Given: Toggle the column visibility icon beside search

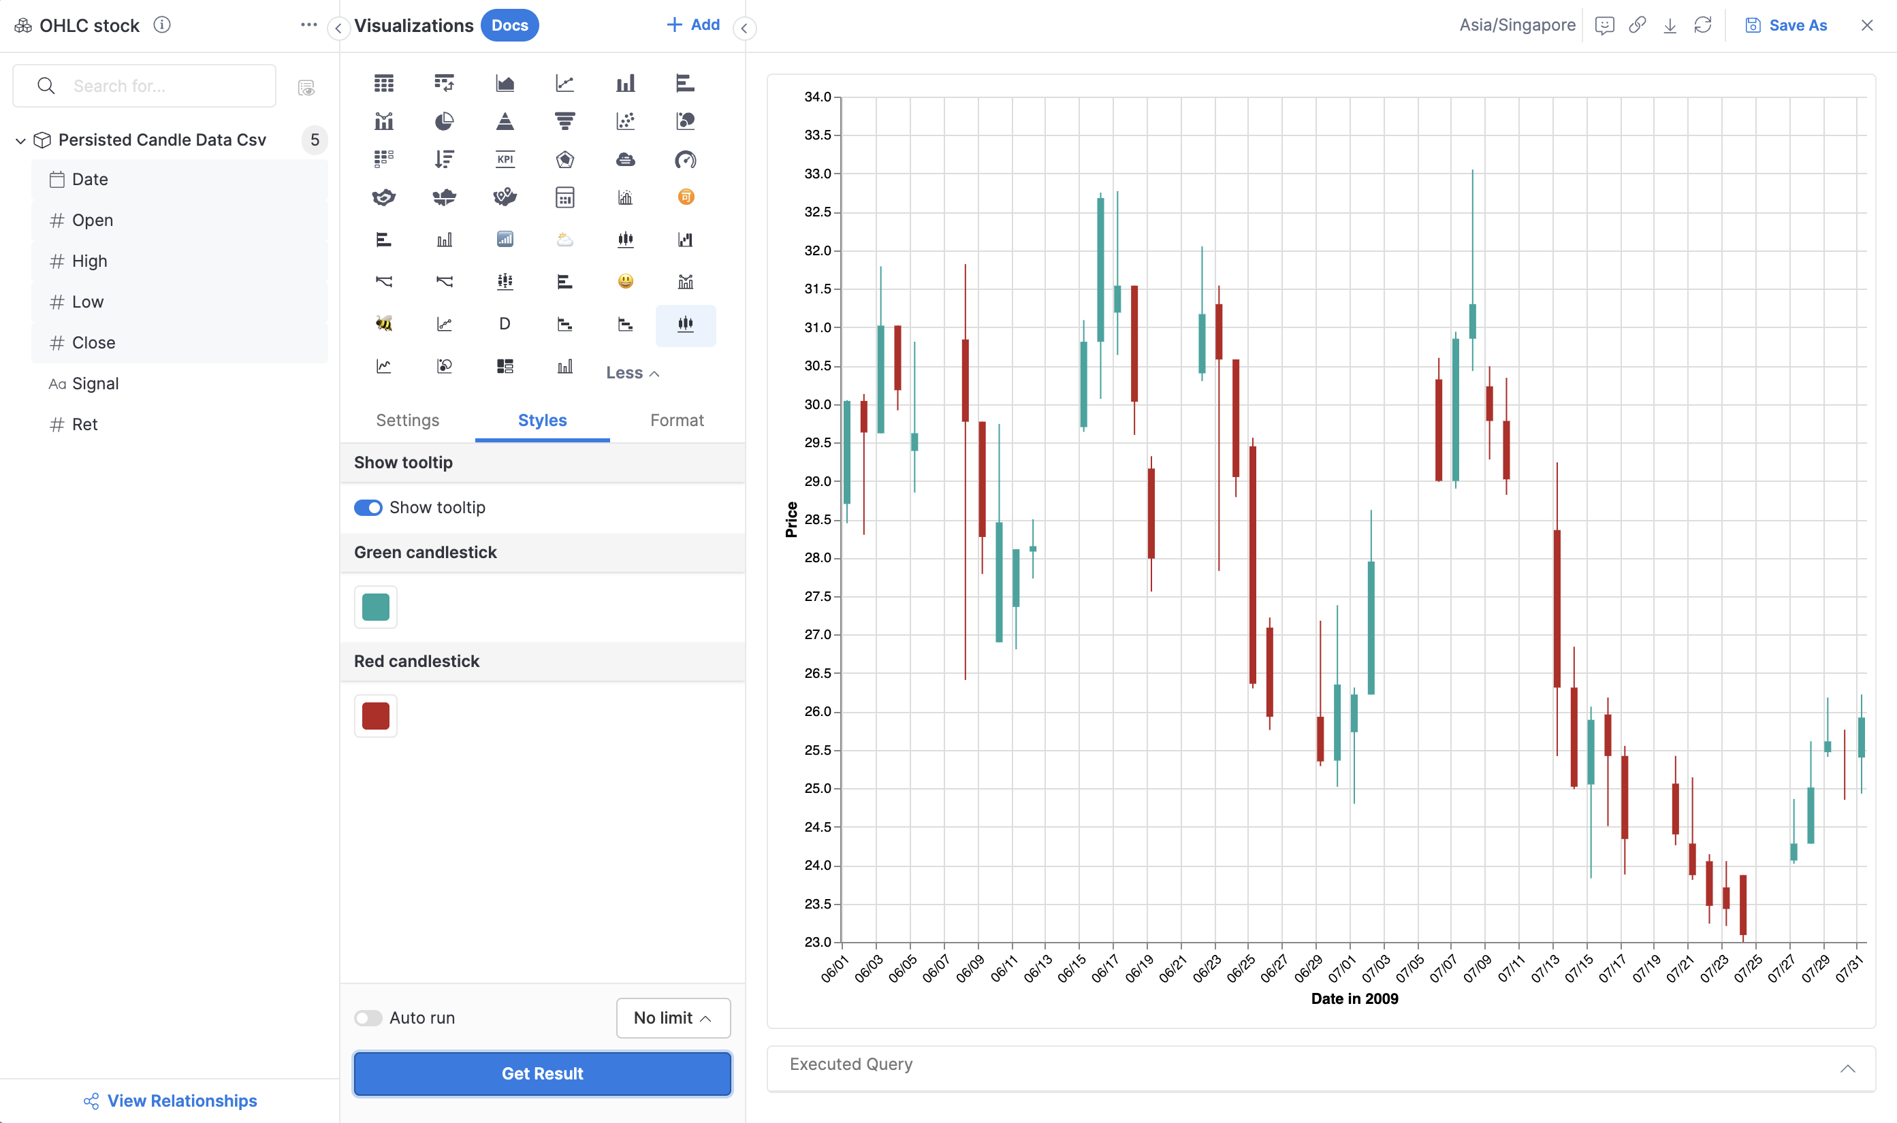Looking at the screenshot, I should (306, 86).
